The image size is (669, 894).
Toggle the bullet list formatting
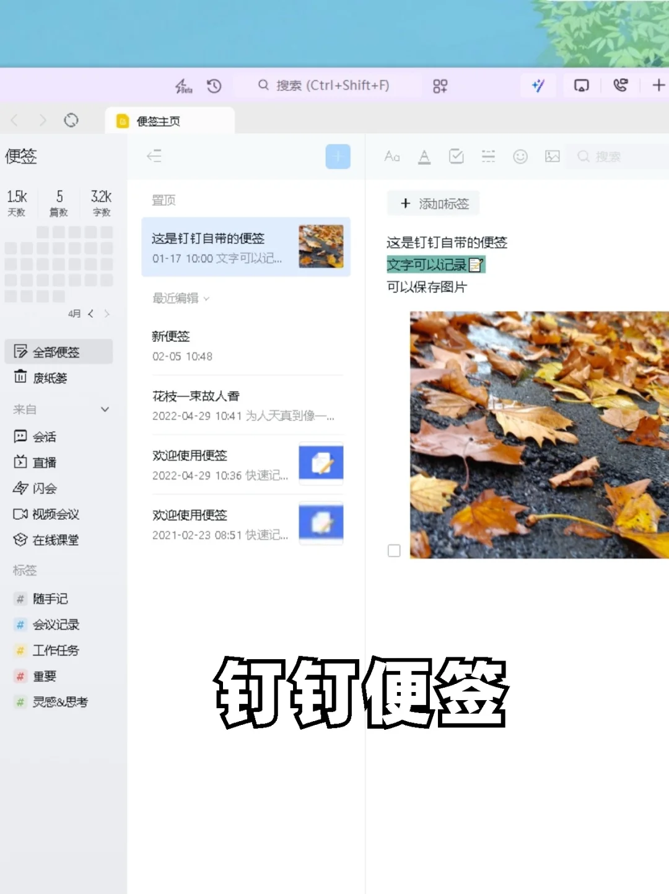(488, 156)
